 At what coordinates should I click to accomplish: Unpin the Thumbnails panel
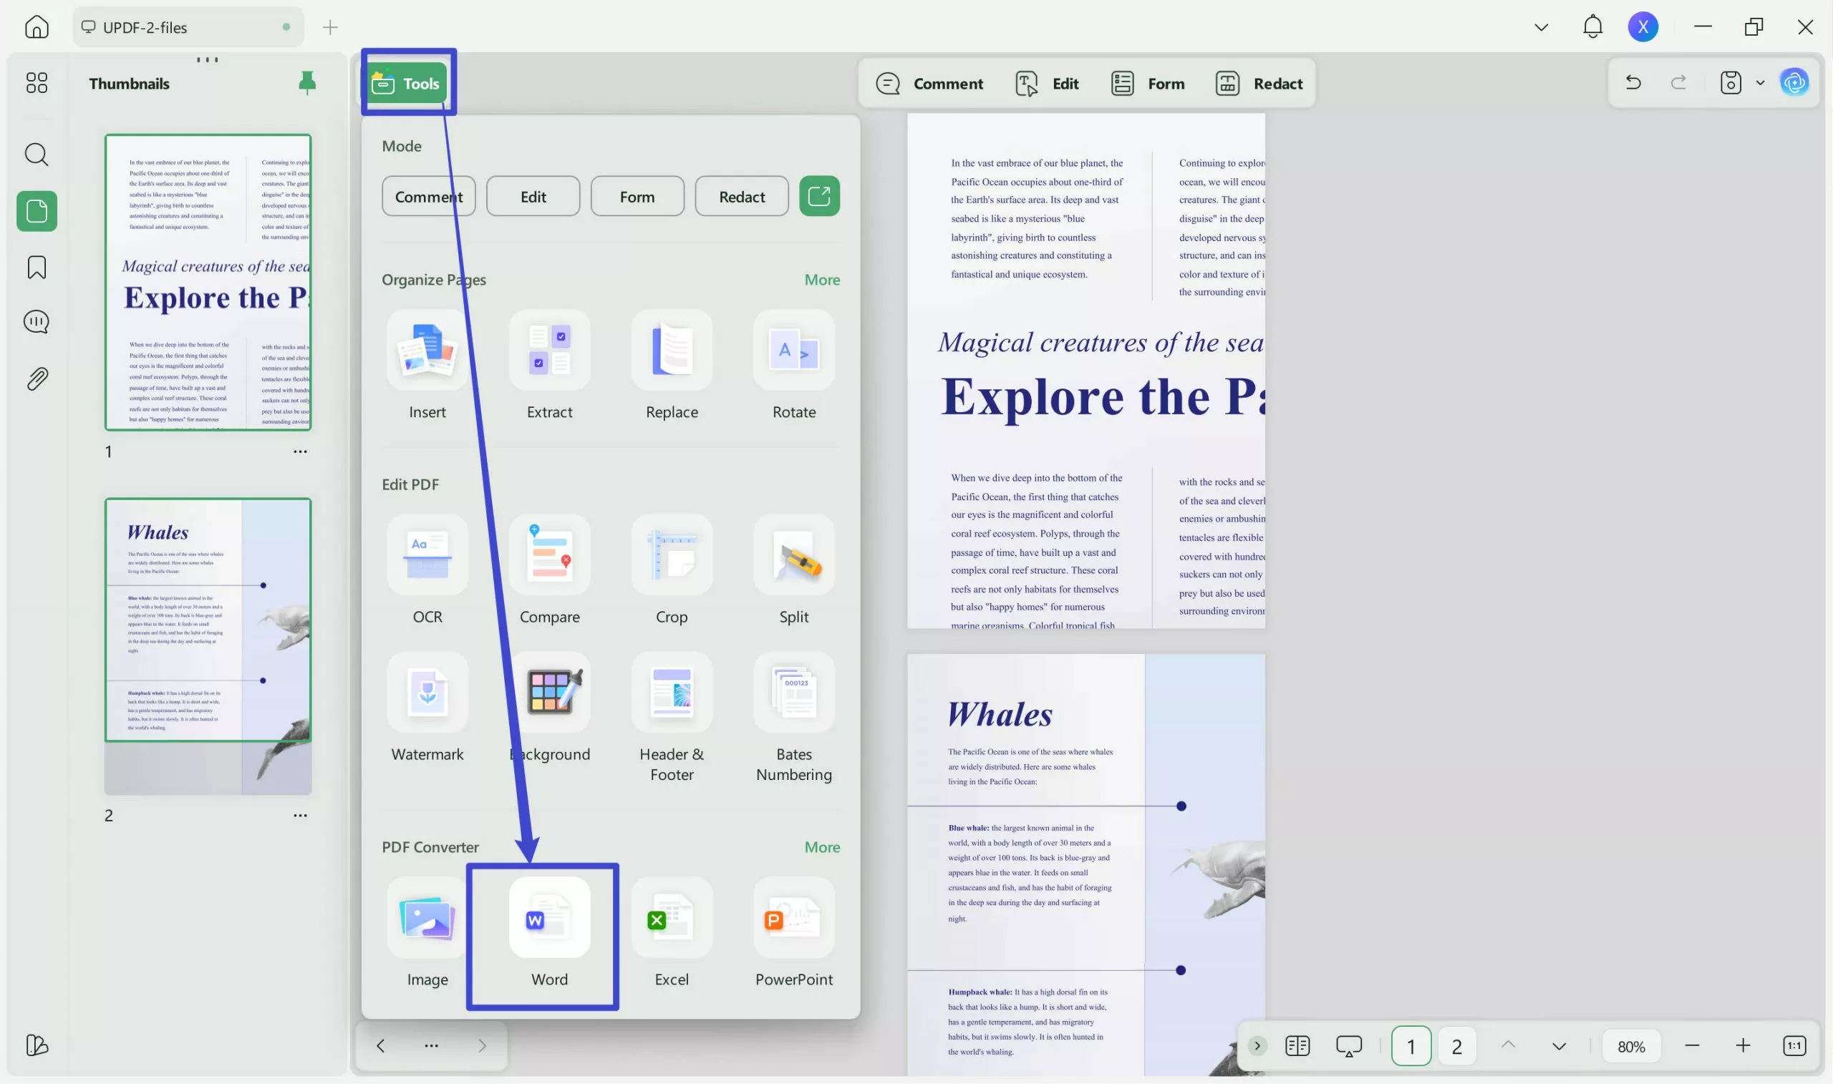[307, 82]
